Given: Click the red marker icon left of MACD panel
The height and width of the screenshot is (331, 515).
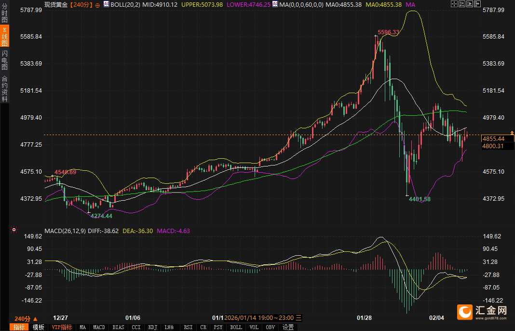Looking at the screenshot, I should (x=14, y=230).
